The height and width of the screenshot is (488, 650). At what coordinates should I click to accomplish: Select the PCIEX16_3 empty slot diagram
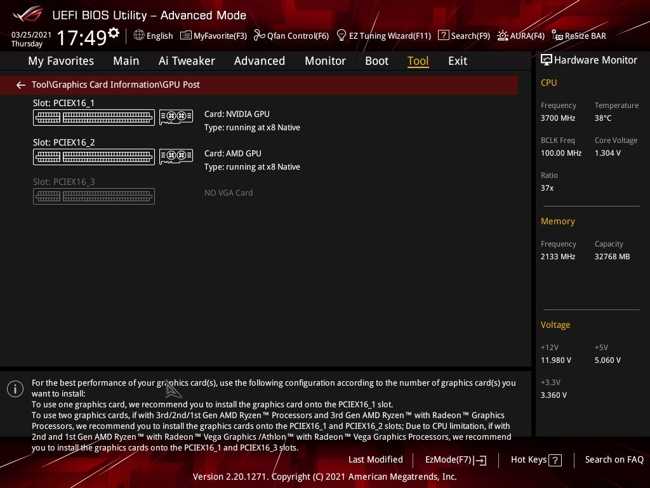click(94, 196)
